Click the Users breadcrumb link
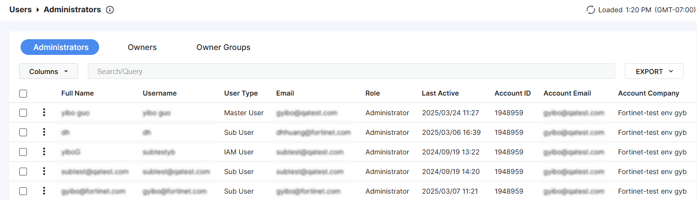697x200 pixels. (21, 10)
